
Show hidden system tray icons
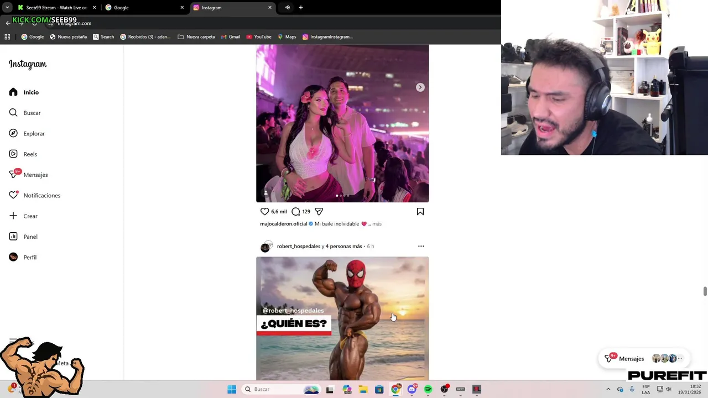point(608,389)
